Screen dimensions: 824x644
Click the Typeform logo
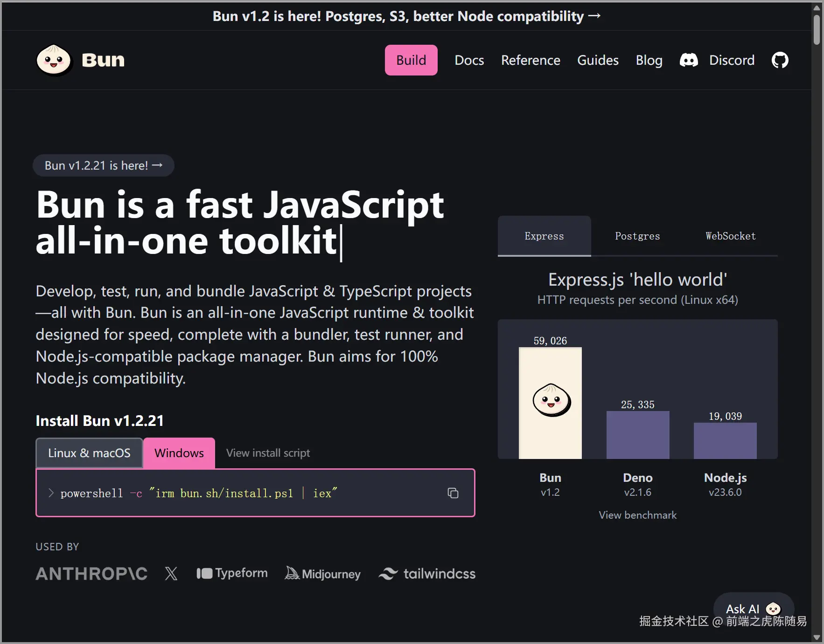[x=232, y=573]
